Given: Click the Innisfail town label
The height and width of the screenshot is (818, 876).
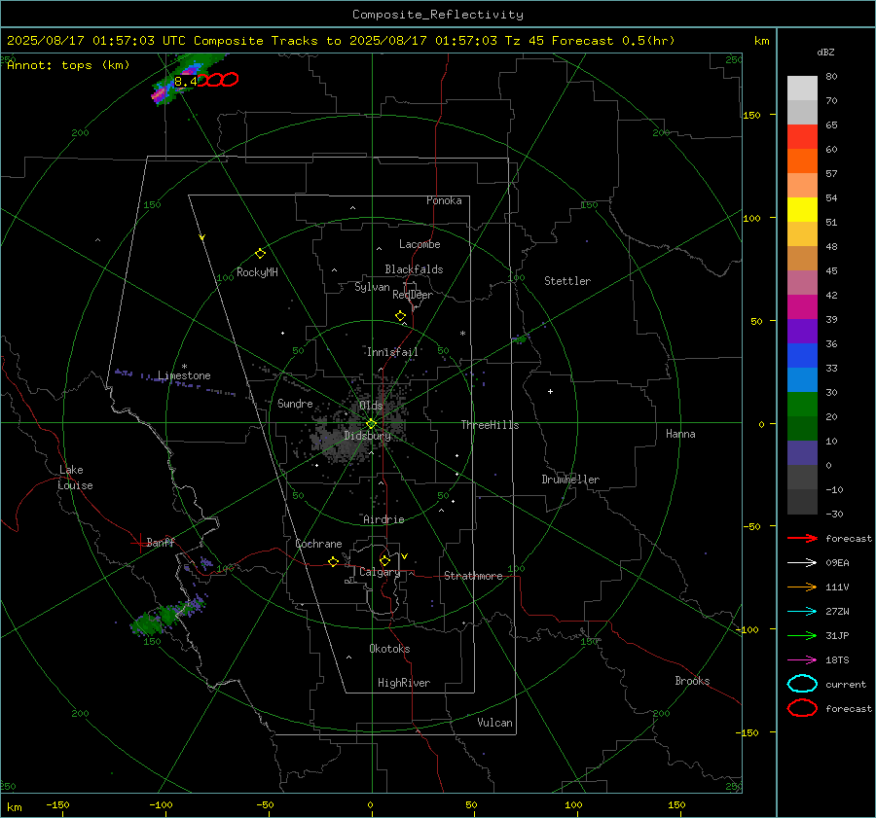Looking at the screenshot, I should [392, 352].
